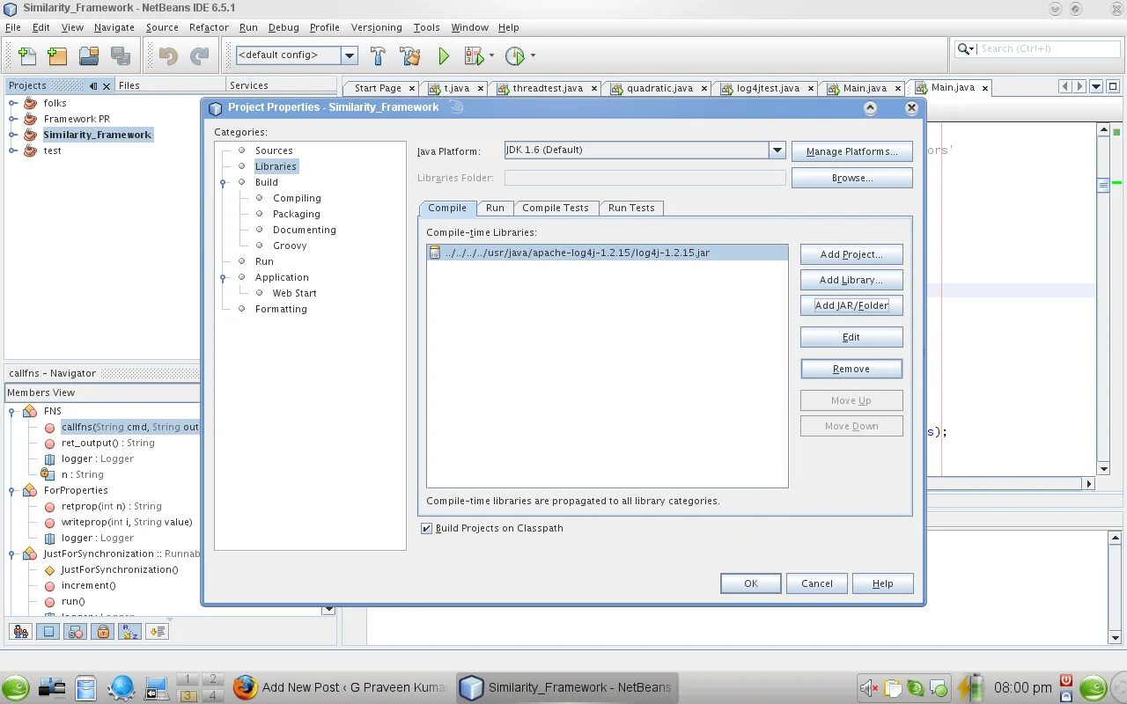Select the log4j-1.2.15.jar library entry
1127x704 pixels.
click(608, 253)
